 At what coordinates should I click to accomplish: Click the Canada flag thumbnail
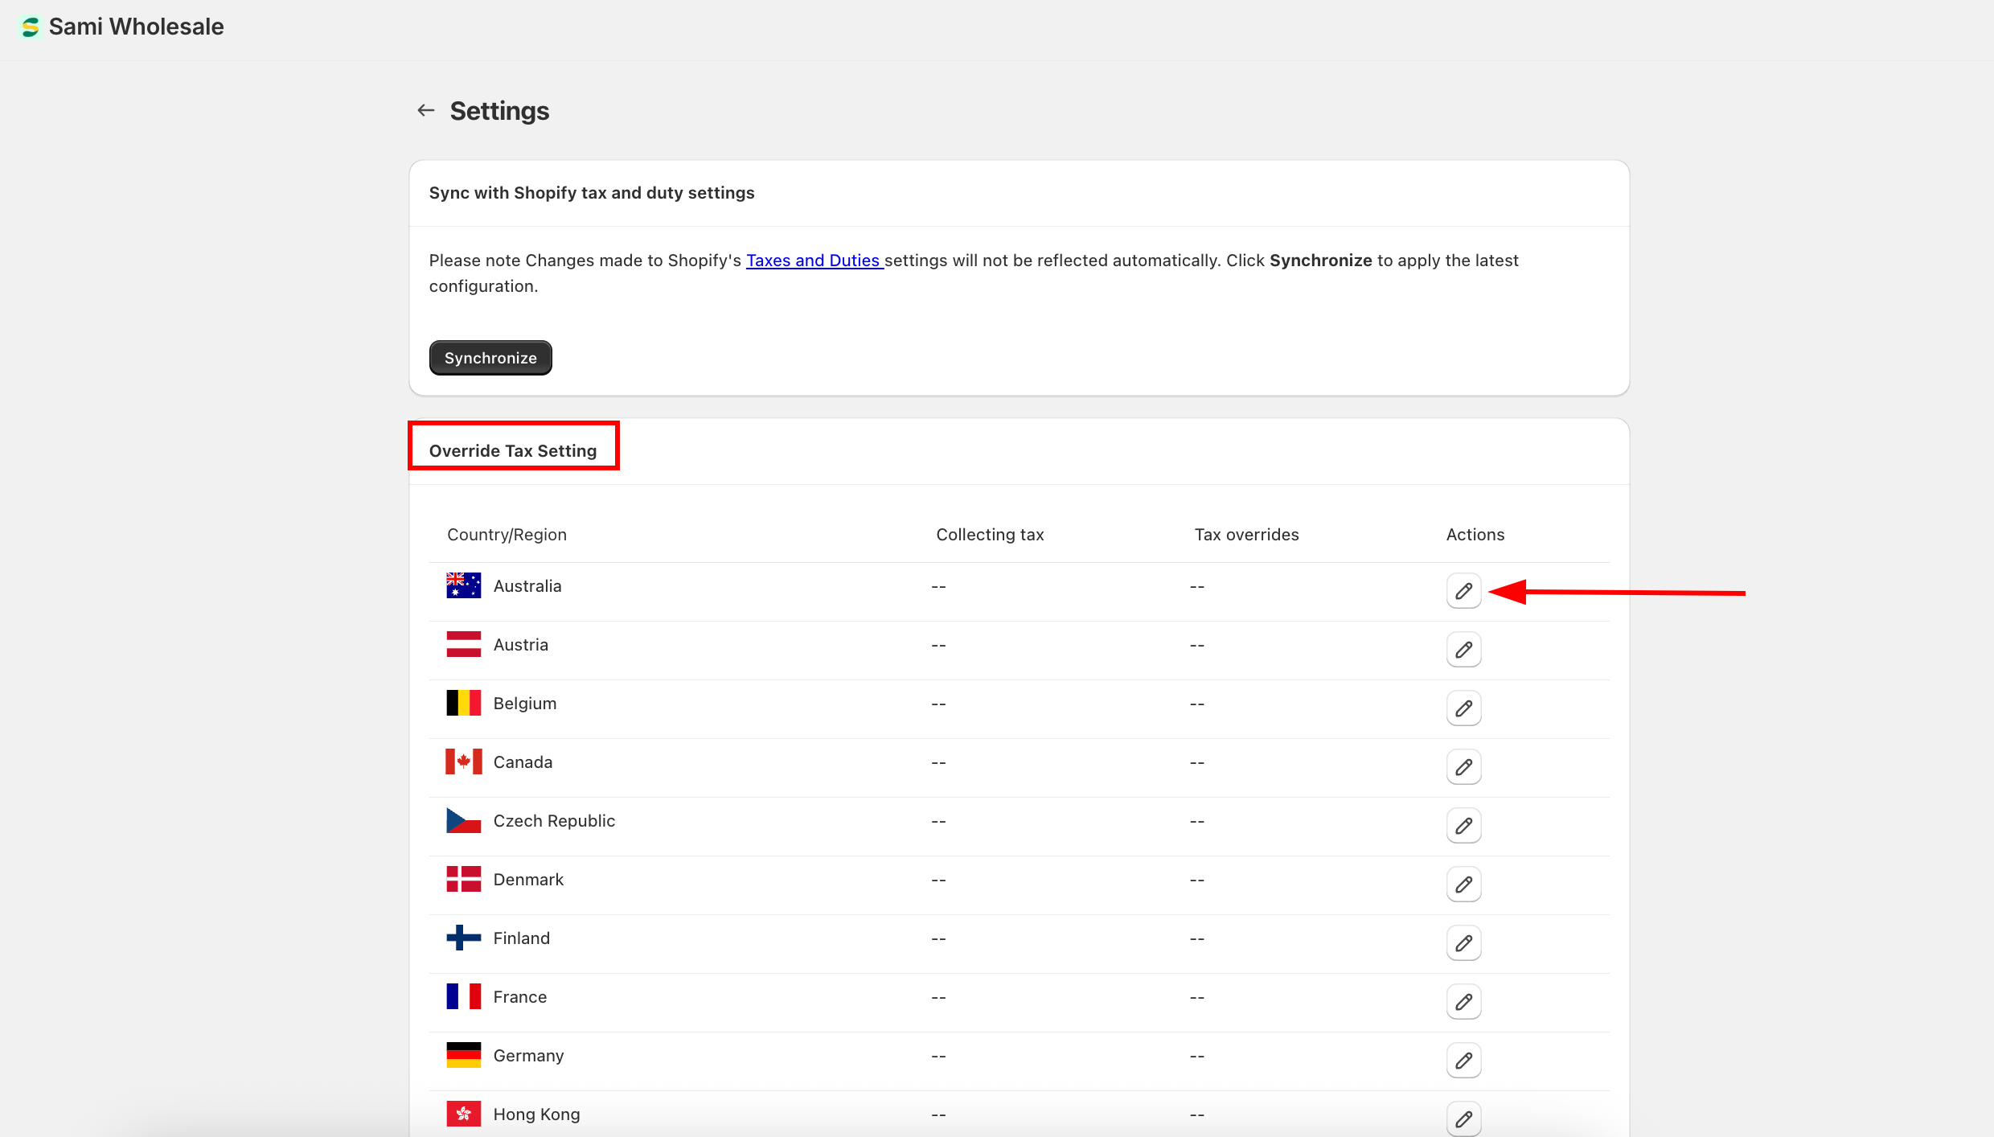point(464,761)
